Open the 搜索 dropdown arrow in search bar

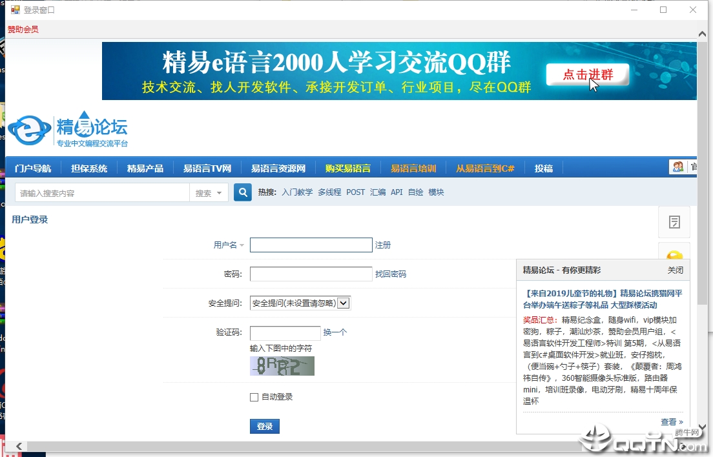click(218, 192)
